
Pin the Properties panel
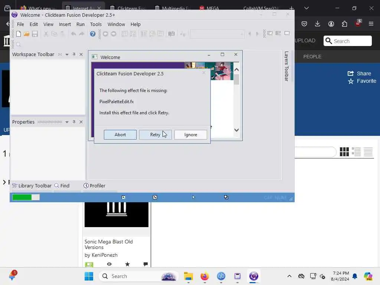pos(74,122)
